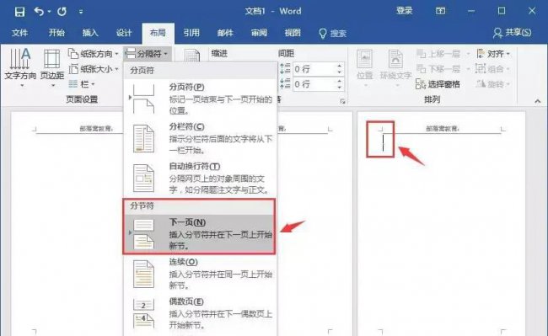Open Ribbon Display Options icon
This screenshot has height=336, width=548.
(440, 11)
